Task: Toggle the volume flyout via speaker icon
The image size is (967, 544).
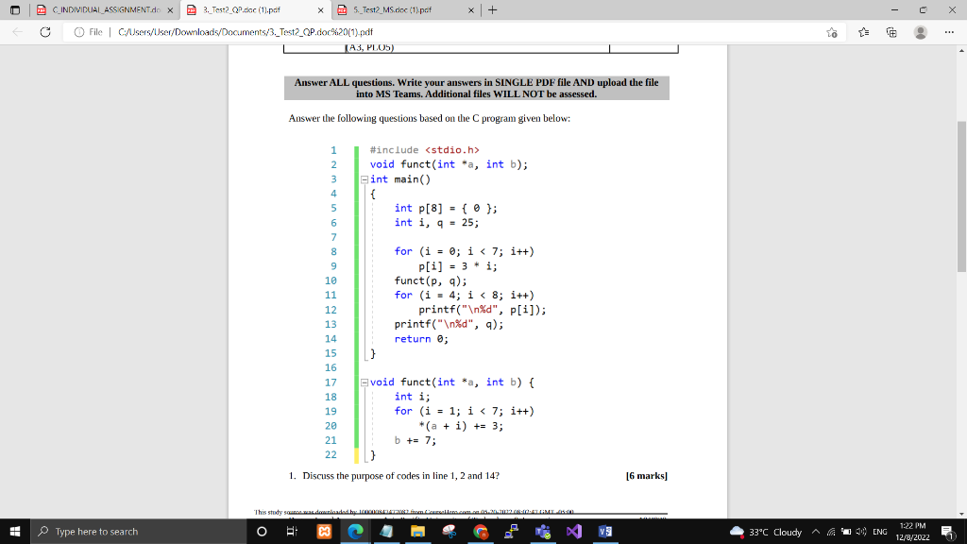Action: 861,531
